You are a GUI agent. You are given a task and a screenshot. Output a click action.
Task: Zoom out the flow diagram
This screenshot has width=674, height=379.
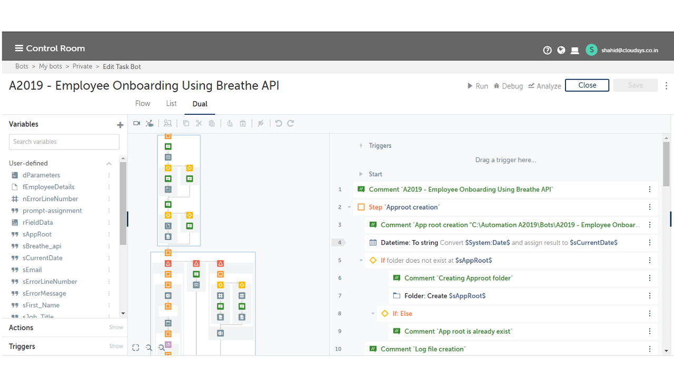pyautogui.click(x=149, y=347)
